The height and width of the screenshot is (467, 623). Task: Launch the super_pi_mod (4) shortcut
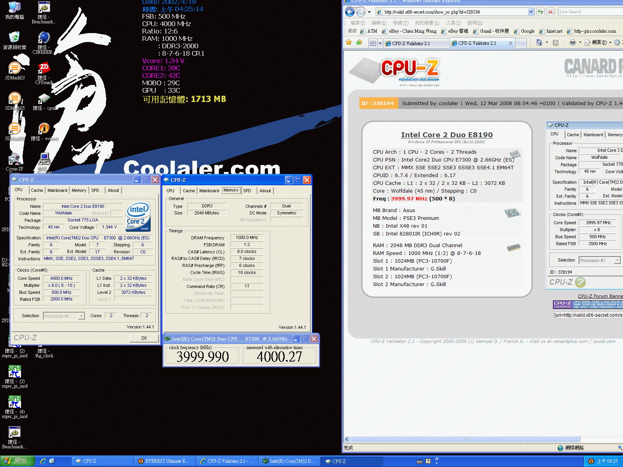14,407
